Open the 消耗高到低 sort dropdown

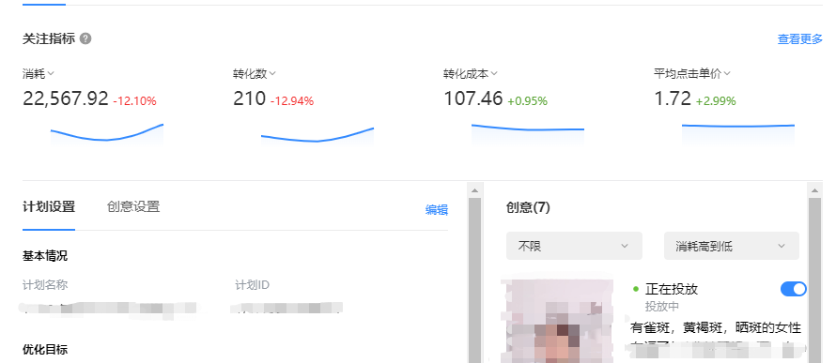pyautogui.click(x=732, y=246)
